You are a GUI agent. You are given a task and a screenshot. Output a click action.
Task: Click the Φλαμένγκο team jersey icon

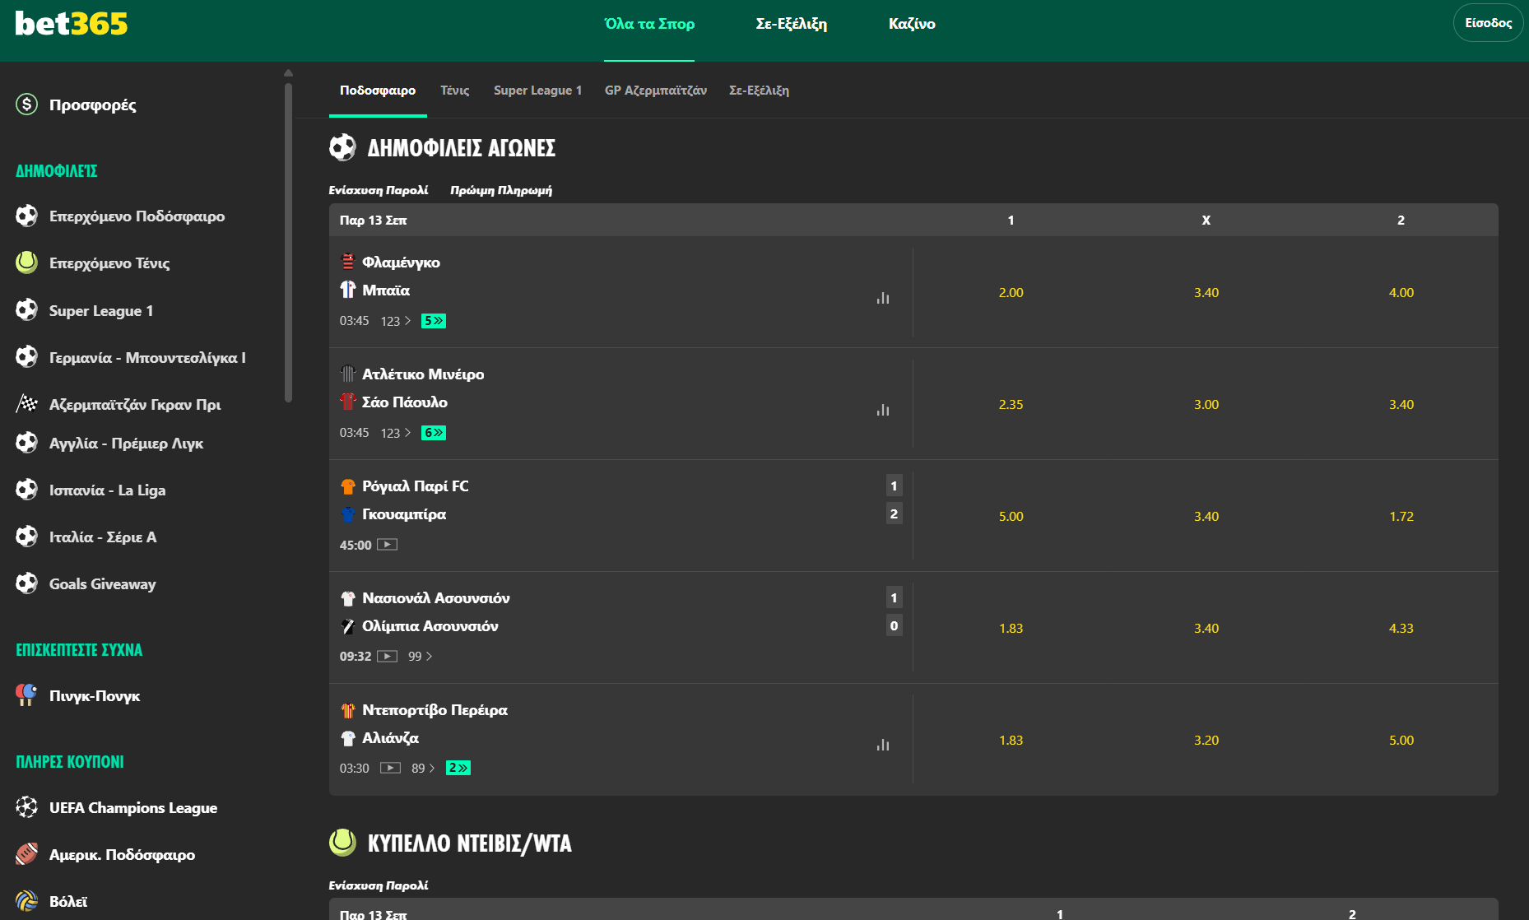pos(348,262)
